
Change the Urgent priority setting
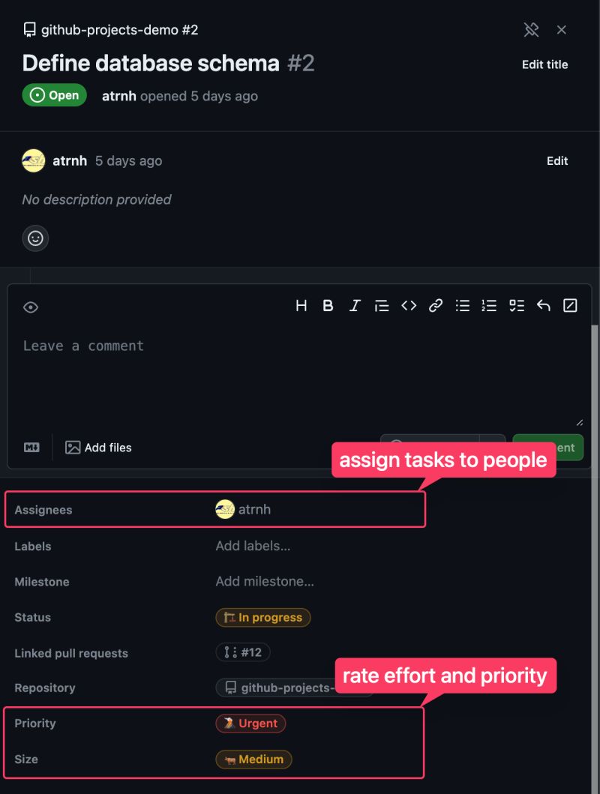[250, 723]
